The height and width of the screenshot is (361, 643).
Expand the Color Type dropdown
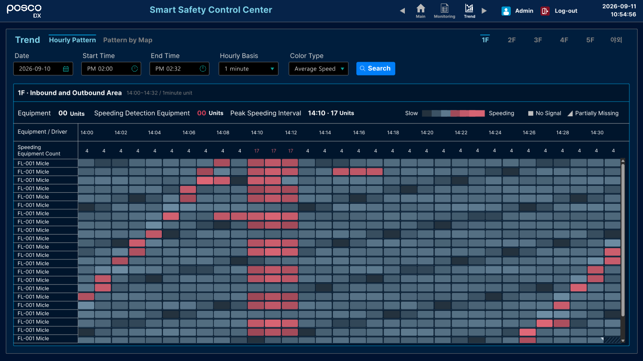click(x=319, y=69)
